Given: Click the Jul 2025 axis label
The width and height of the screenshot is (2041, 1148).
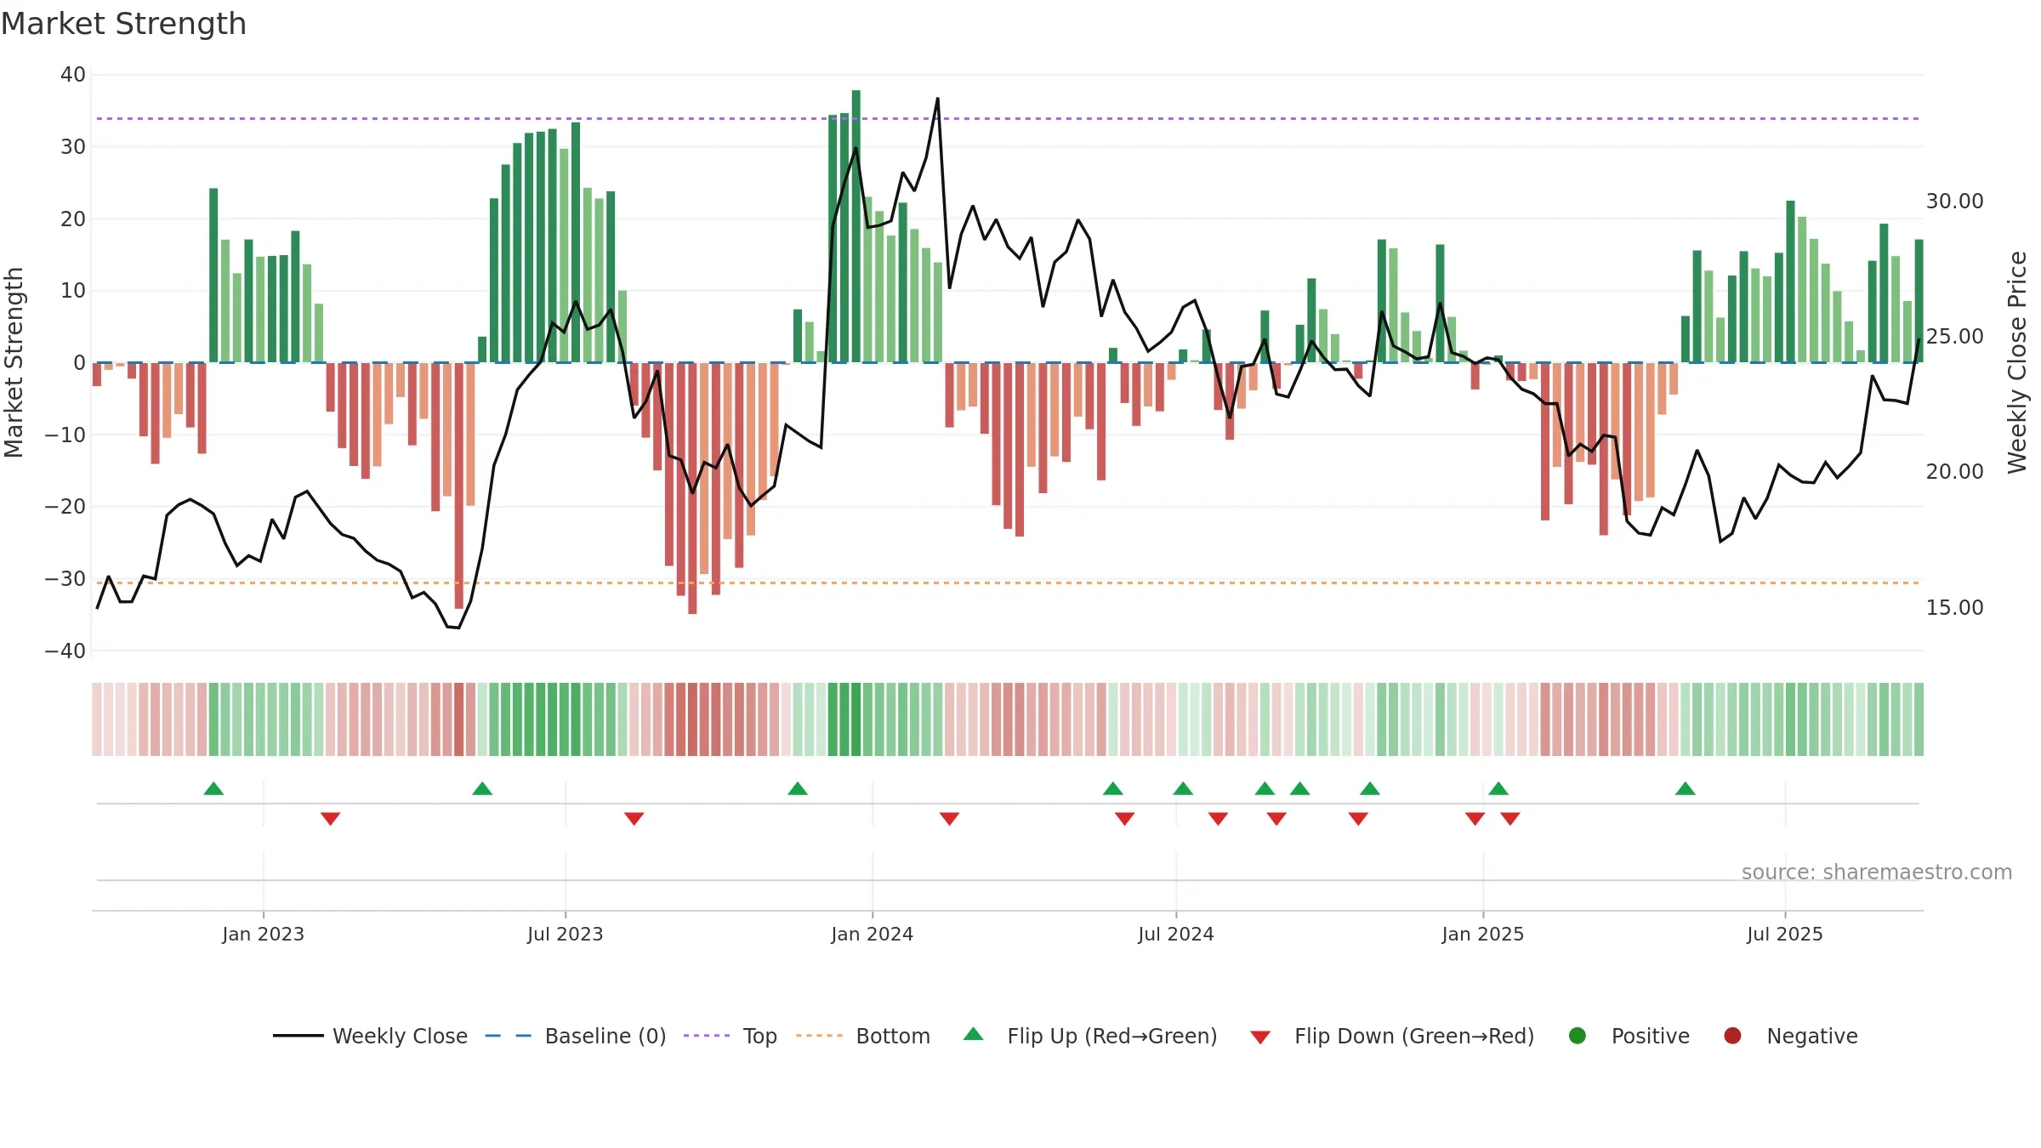Looking at the screenshot, I should [x=1785, y=934].
